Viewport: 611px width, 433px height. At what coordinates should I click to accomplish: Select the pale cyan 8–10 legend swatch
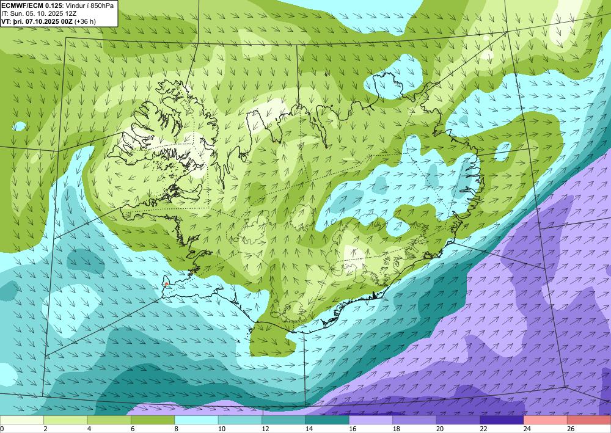pyautogui.click(x=196, y=420)
